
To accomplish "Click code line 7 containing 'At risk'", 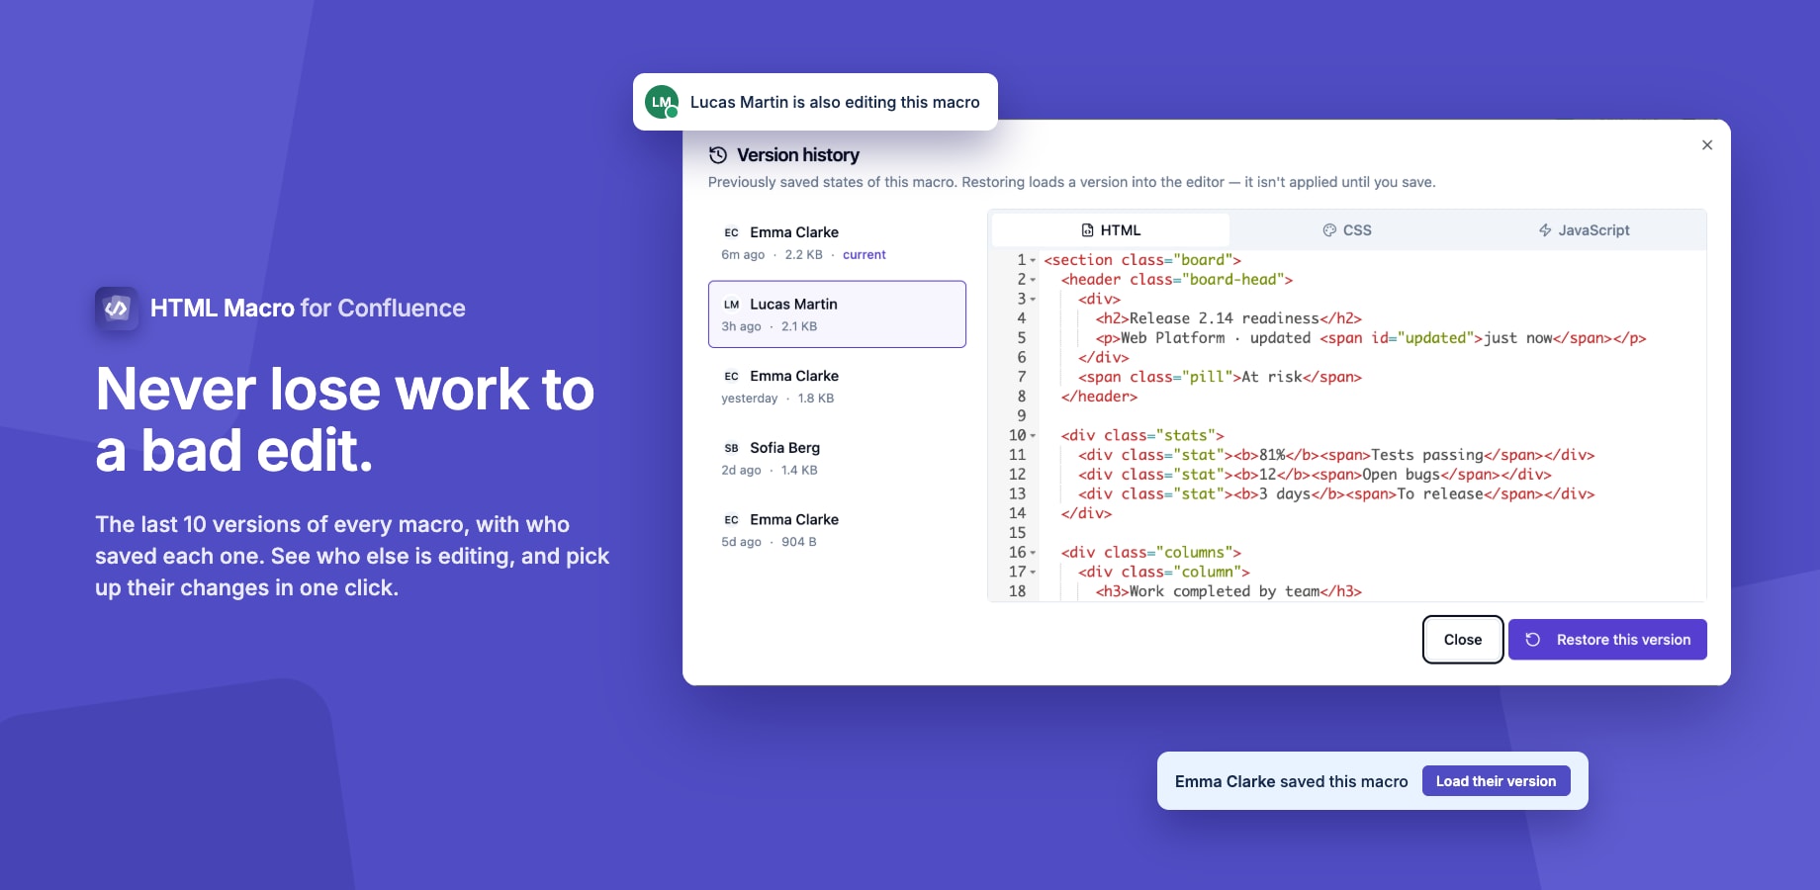I will click(1220, 377).
